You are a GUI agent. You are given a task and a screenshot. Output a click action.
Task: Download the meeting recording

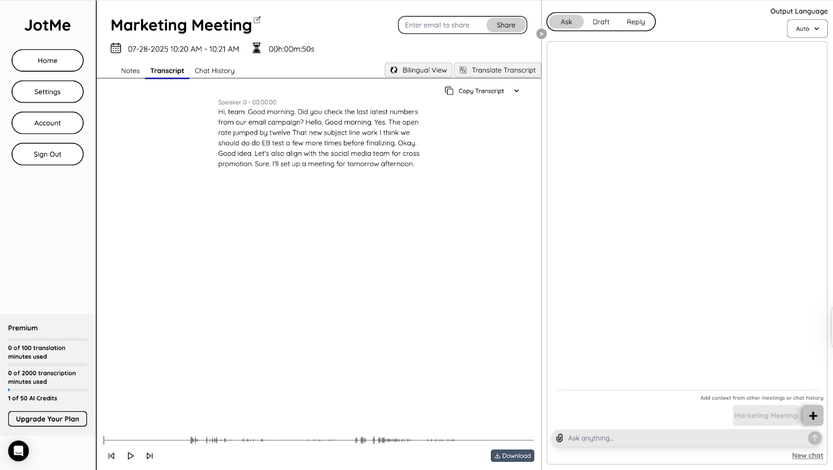click(512, 456)
